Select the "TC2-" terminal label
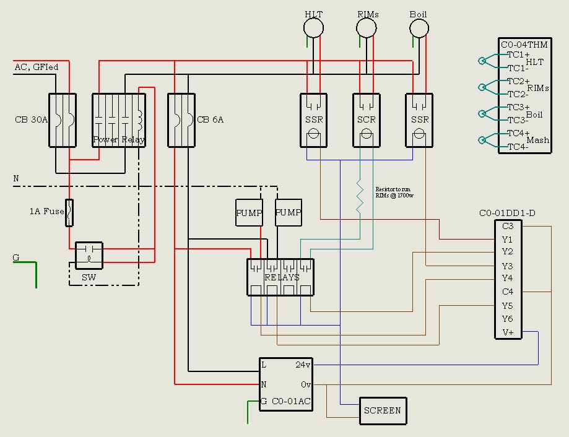The image size is (569, 437). (x=518, y=94)
